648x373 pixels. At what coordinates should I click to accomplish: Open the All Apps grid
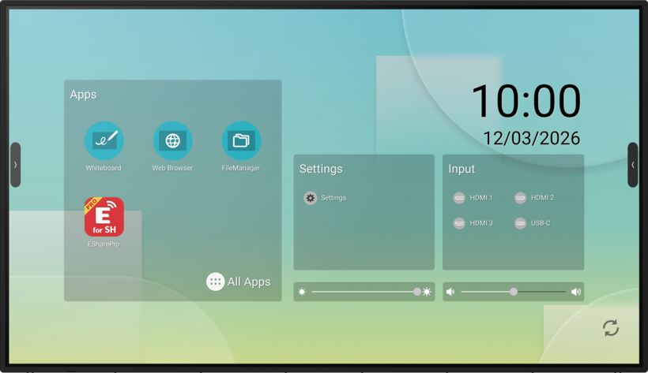click(239, 282)
